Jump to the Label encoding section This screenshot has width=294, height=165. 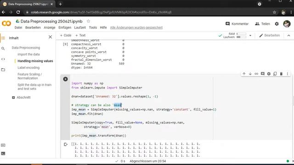pyautogui.click(x=28, y=67)
